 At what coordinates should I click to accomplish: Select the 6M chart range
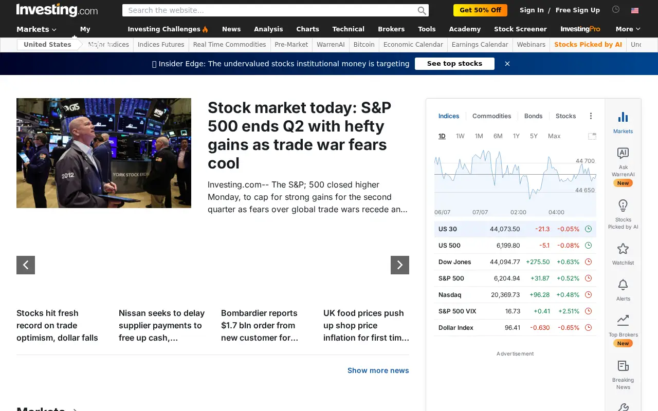click(498, 136)
